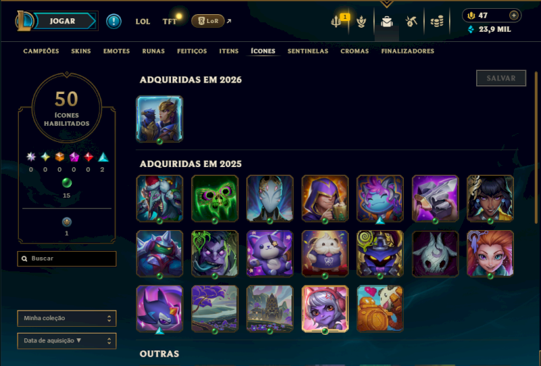Click the vertical scrollbar on the right
This screenshot has height=366, width=541.
536,147
